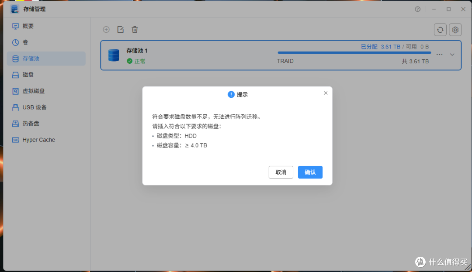Viewport: 472px width, 272px height.
Task: Open the 概要 overview section
Action: click(46, 26)
